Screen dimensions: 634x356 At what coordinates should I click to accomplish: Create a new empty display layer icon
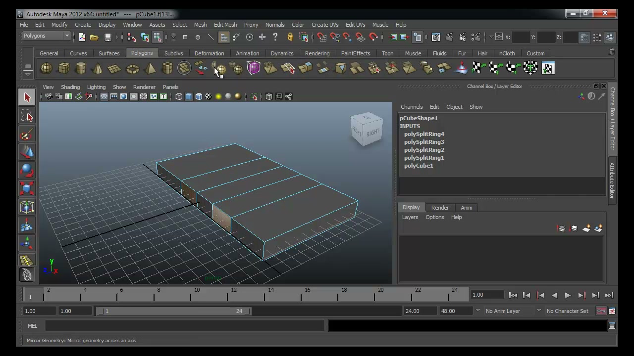point(586,228)
